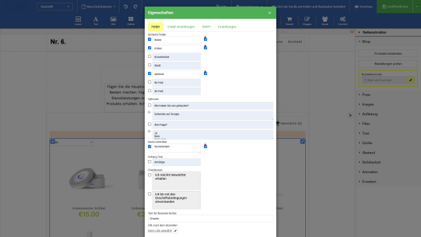Collapse right panel with double-chevron icon
The height and width of the screenshot is (237, 421).
point(350,115)
